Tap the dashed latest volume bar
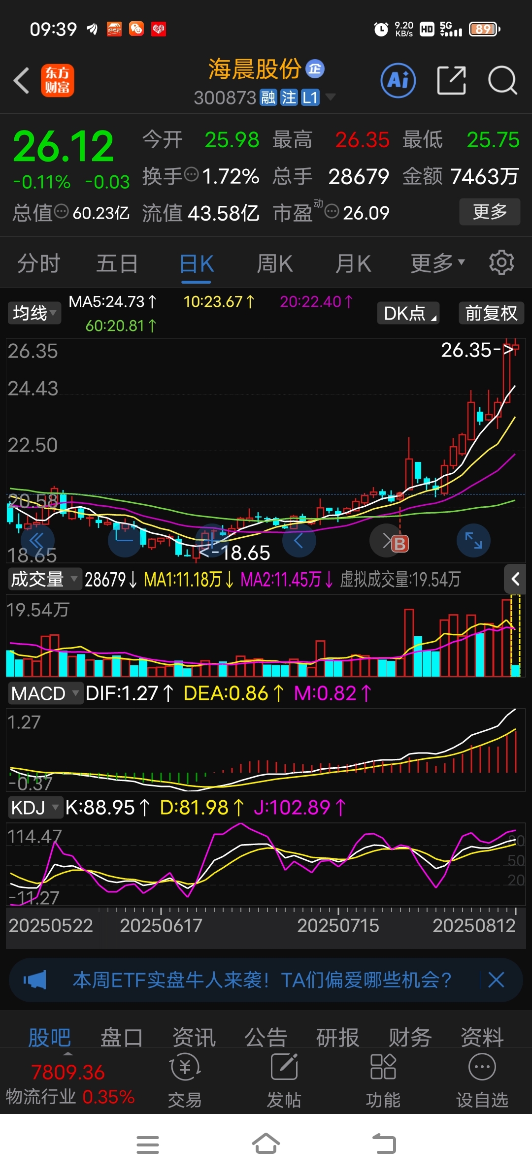The height and width of the screenshot is (1176, 532). click(516, 635)
